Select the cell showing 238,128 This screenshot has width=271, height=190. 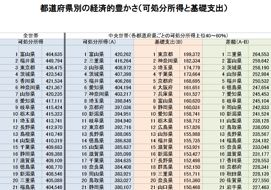(261, 121)
